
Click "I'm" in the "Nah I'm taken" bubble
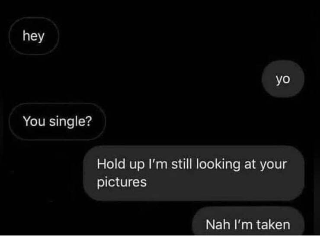[243, 225]
